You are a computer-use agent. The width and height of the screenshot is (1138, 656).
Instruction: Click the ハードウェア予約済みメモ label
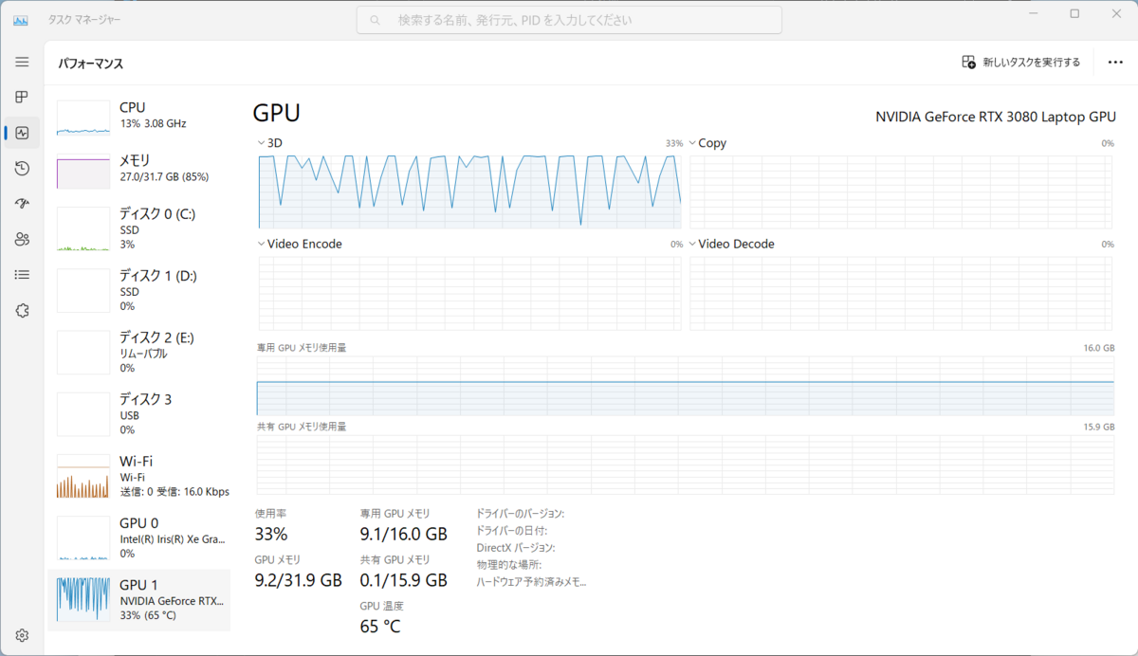coord(531,581)
